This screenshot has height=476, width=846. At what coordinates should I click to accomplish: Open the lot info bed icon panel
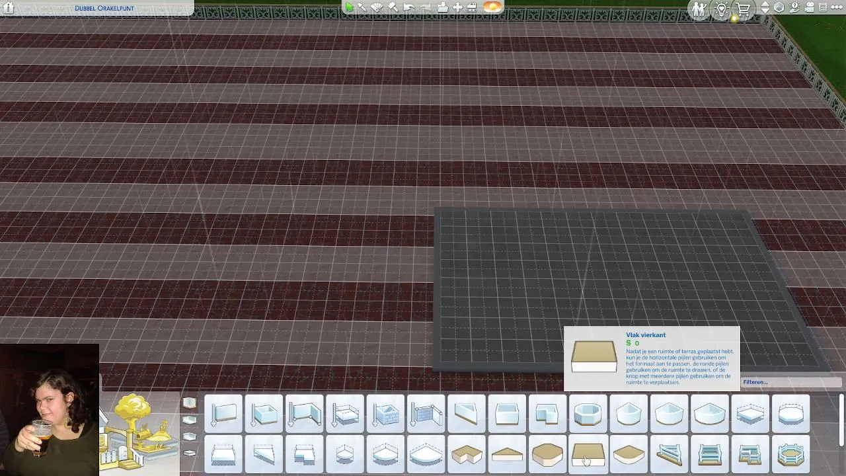pyautogui.click(x=473, y=7)
